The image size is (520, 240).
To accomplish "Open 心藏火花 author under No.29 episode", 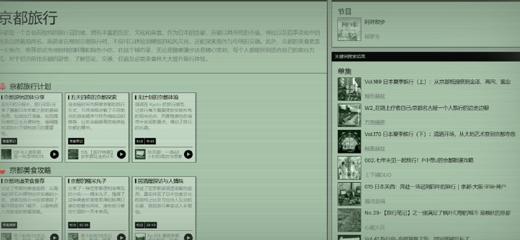I will [x=375, y=228].
